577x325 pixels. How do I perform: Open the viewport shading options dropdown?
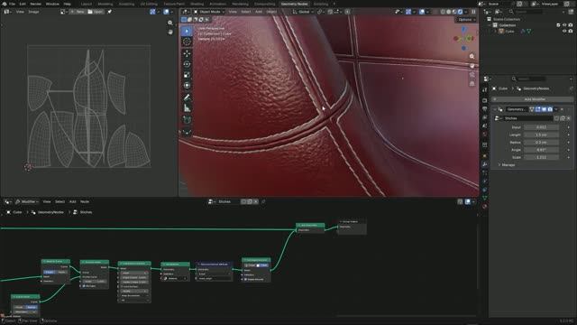click(x=466, y=12)
